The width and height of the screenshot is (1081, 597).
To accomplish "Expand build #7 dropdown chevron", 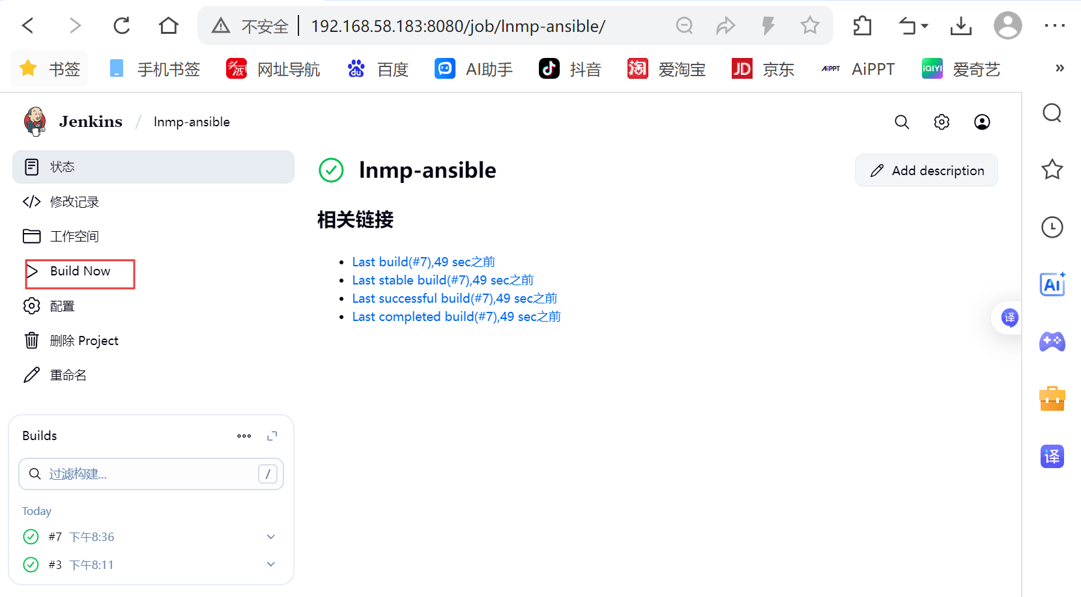I will tap(271, 537).
